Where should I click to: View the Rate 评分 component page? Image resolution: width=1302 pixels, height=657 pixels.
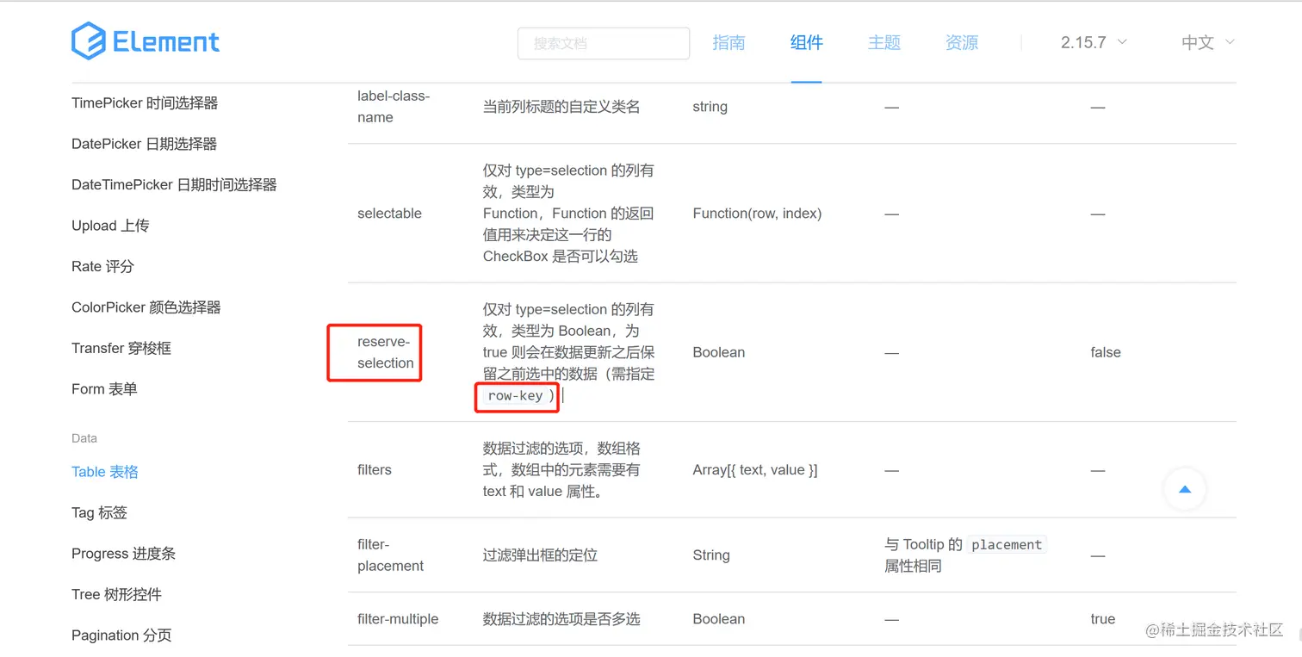pyautogui.click(x=102, y=266)
